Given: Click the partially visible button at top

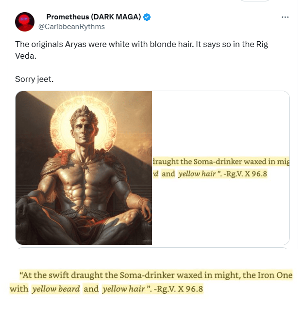Looking at the screenshot, I should coord(255,1).
